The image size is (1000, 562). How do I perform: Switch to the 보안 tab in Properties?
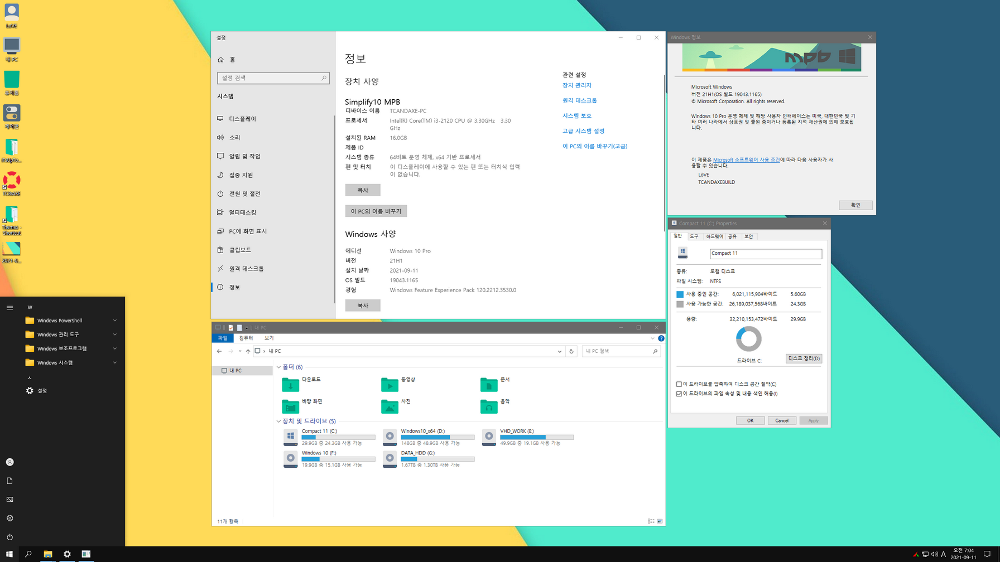coord(749,236)
